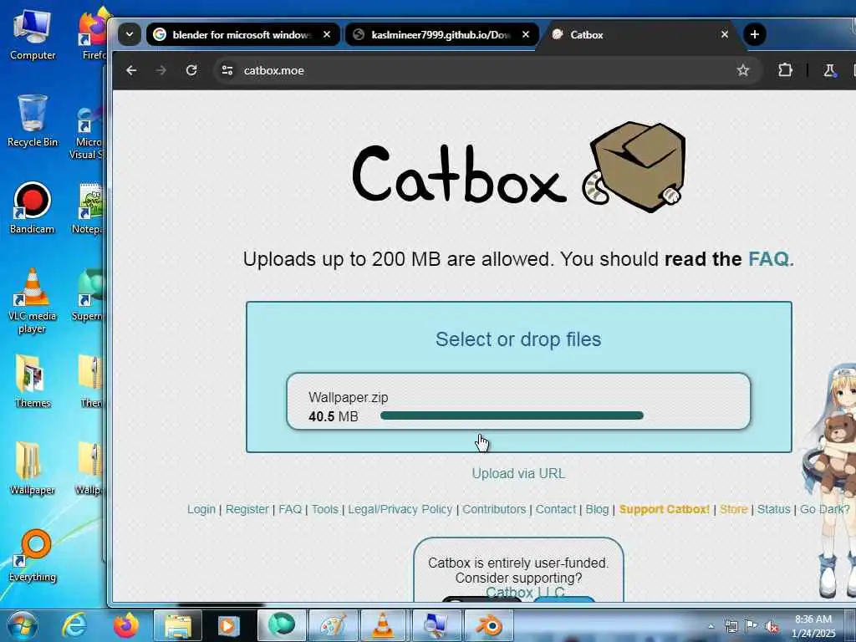The image size is (856, 642).
Task: Open Windows Explorer taskbar button
Action: [x=178, y=625]
